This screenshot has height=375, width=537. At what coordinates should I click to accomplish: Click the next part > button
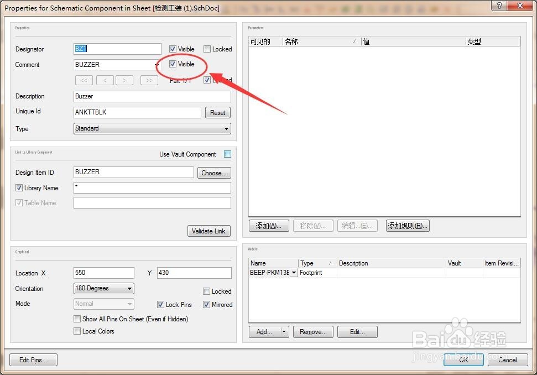[x=124, y=80]
